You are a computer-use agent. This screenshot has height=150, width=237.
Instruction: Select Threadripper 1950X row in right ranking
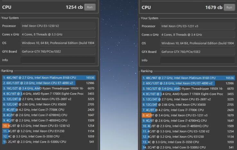coord(188,89)
